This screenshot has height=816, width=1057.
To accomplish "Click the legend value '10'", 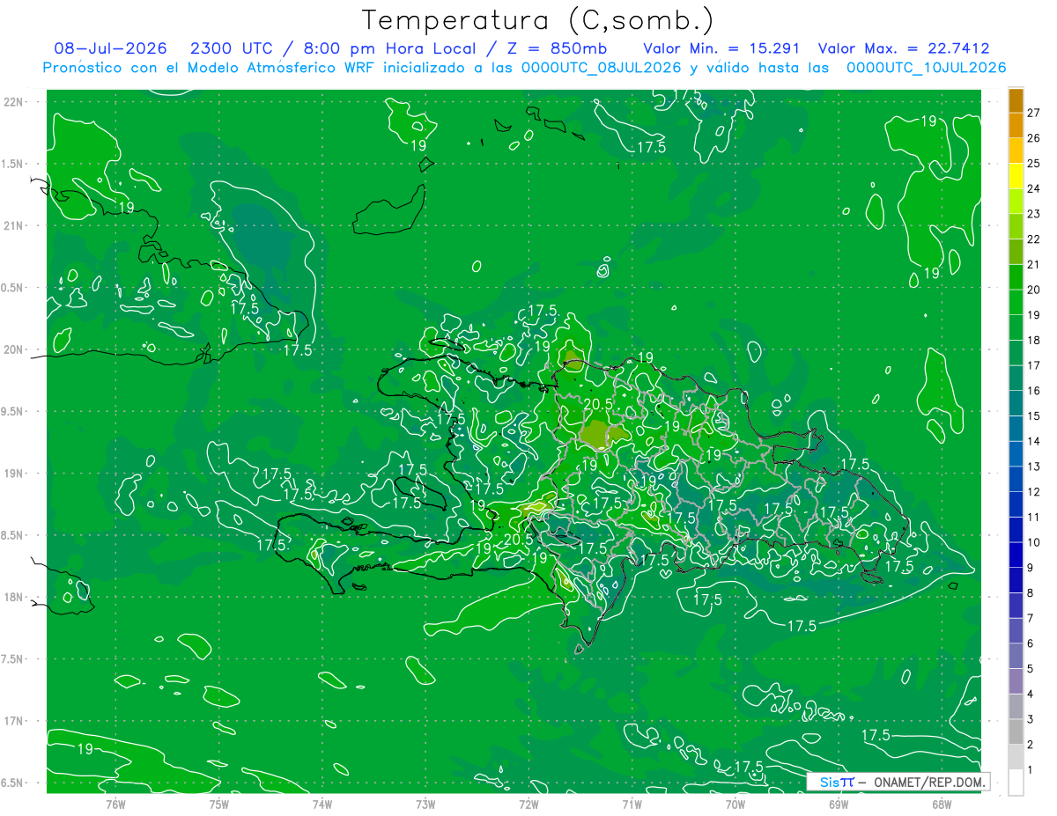I will [x=1034, y=542].
